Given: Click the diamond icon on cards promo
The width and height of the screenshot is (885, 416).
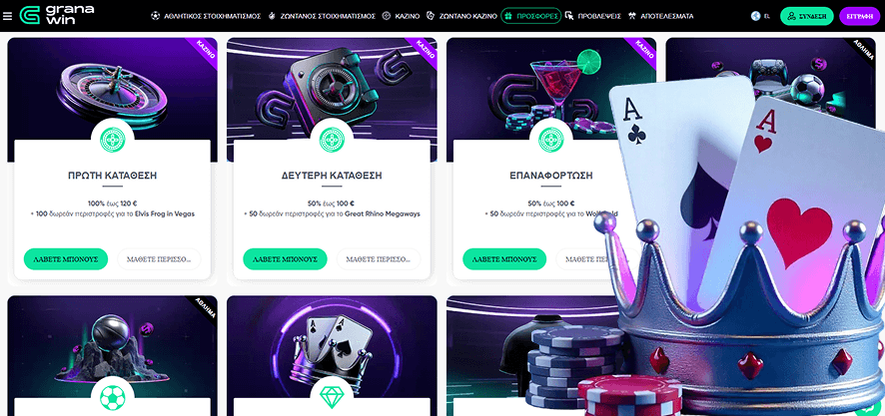Looking at the screenshot, I should 332,397.
